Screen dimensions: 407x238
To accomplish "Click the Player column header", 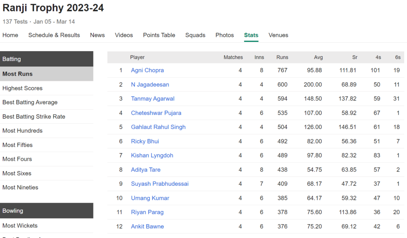I will 137,57.
